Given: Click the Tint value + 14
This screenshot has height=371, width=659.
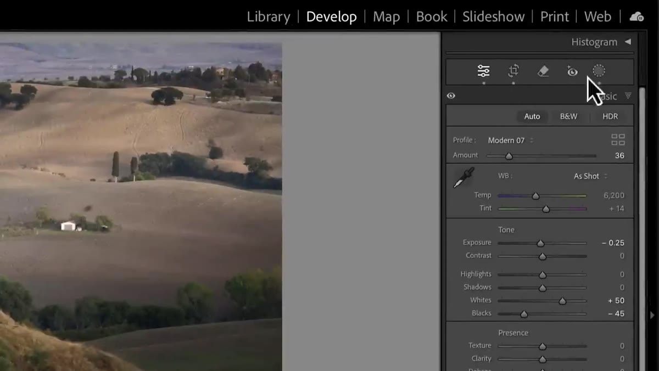Looking at the screenshot, I should 616,209.
